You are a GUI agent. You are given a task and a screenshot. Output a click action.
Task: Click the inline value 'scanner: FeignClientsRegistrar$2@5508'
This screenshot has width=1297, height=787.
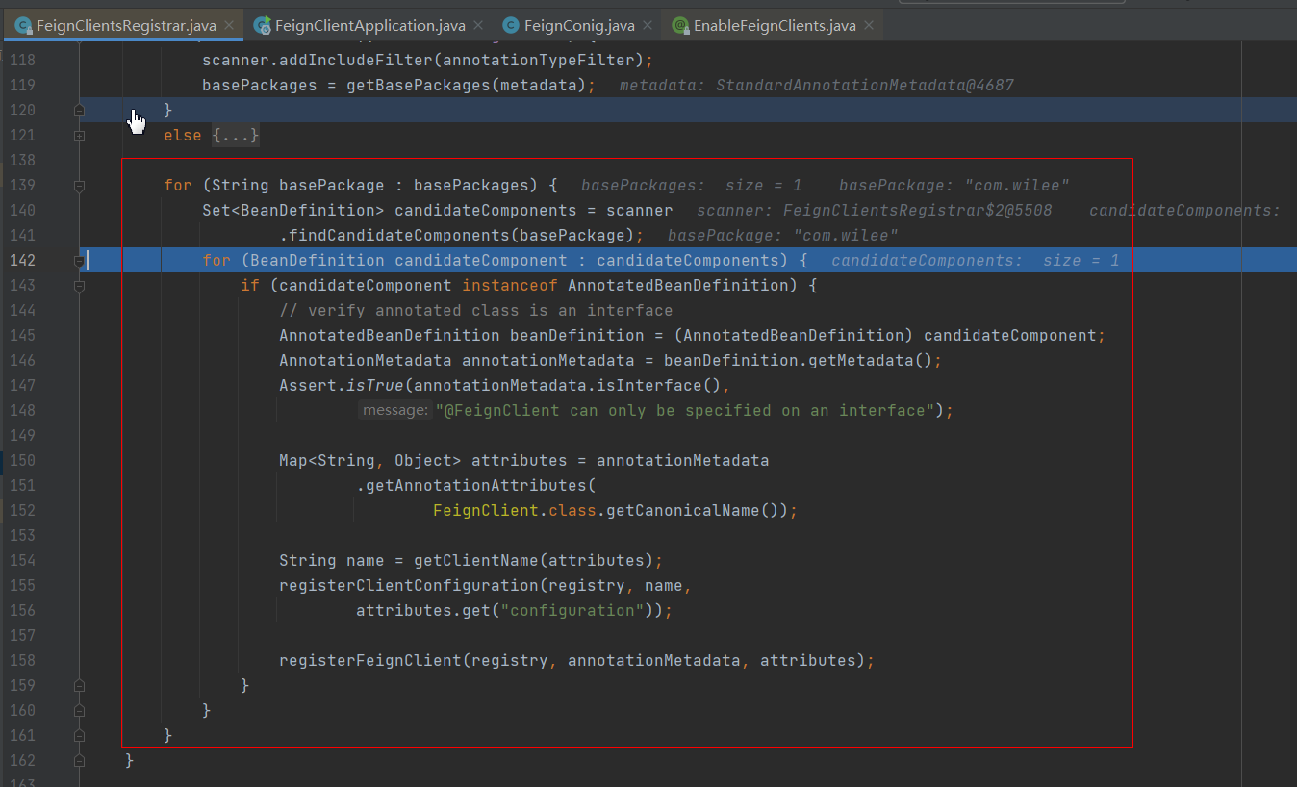point(875,210)
